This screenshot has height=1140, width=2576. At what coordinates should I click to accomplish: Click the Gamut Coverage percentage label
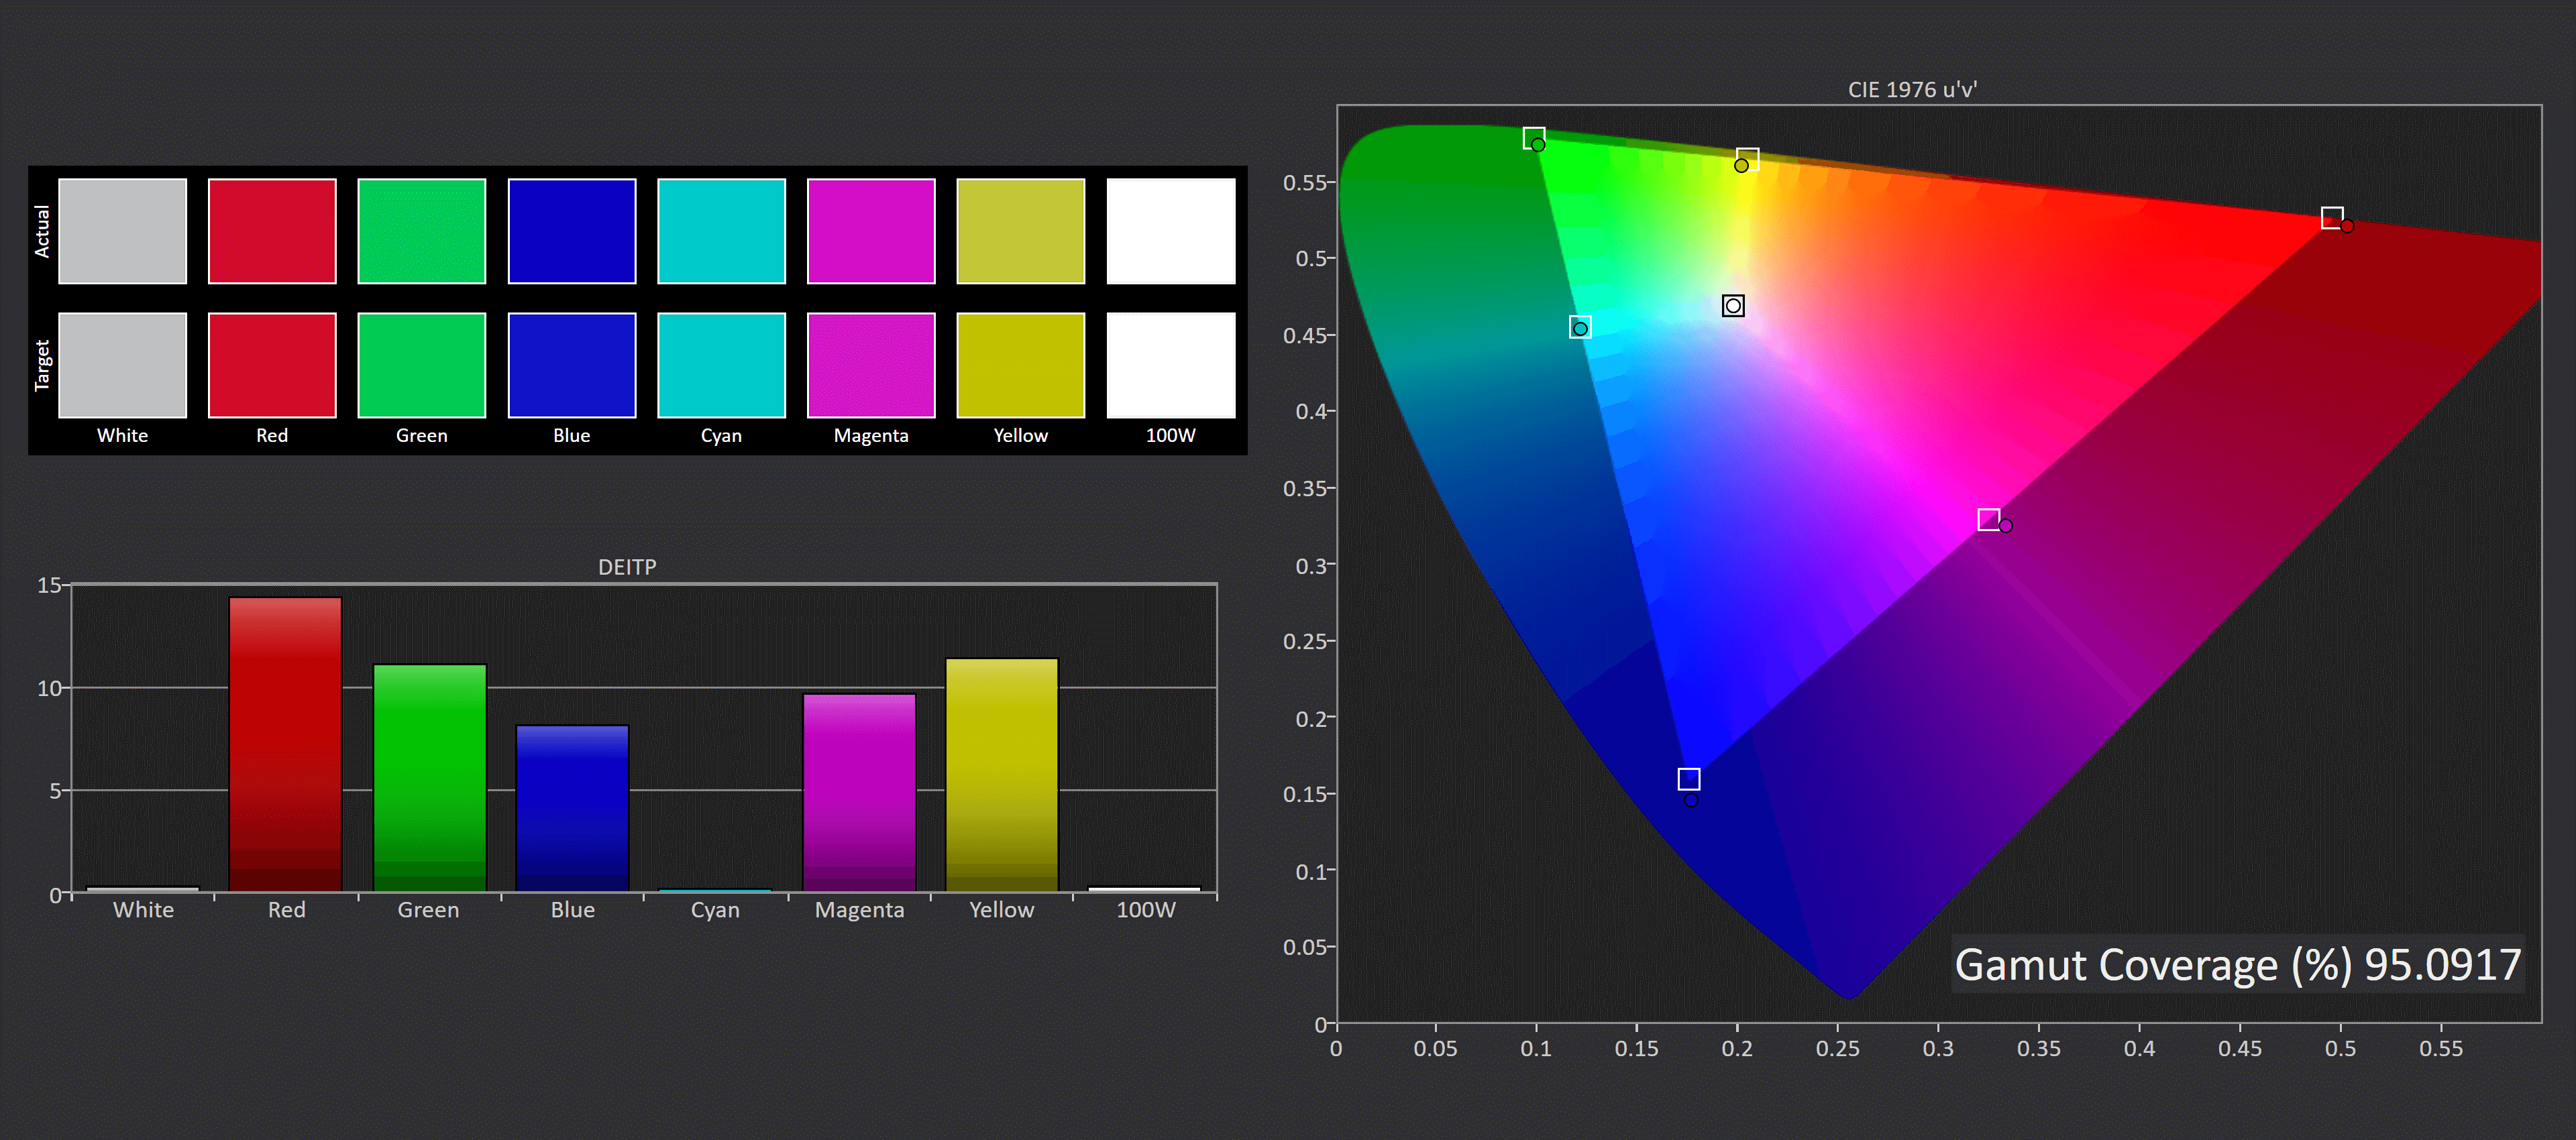(x=2237, y=965)
